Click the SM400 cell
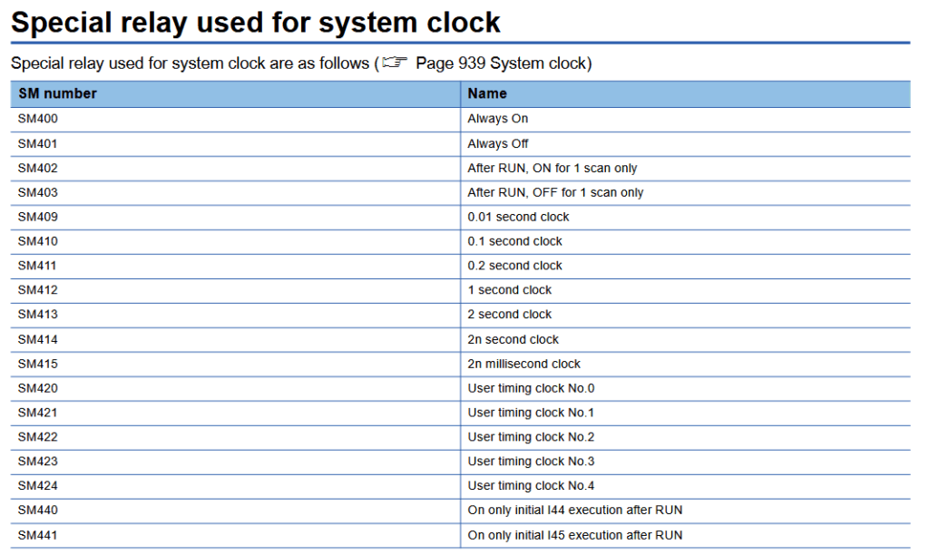 point(38,119)
